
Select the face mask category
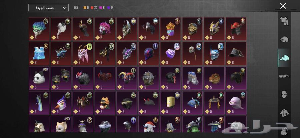coord(285,94)
